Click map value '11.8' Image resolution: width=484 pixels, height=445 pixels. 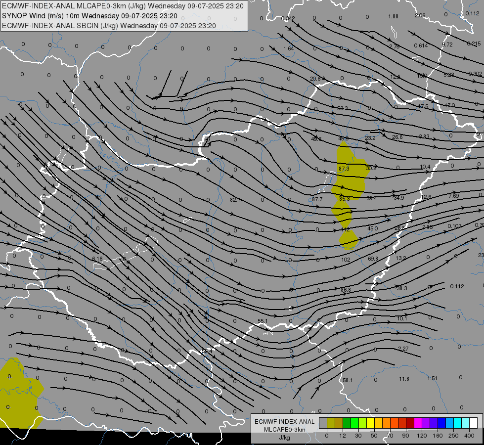(404, 379)
